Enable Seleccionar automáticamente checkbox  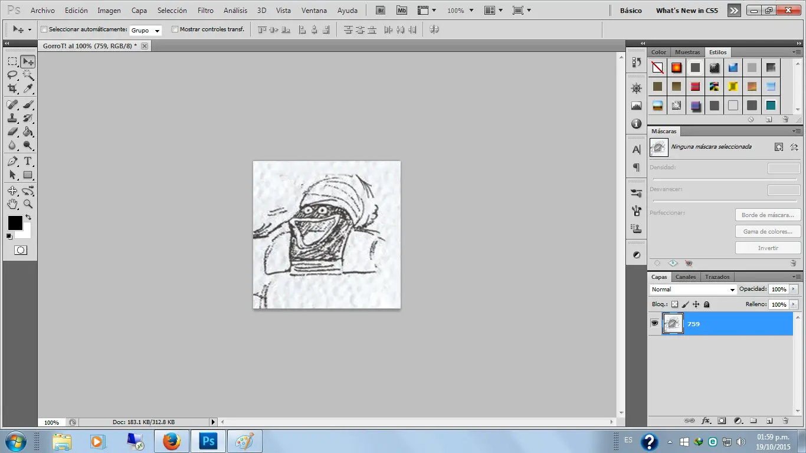(44, 29)
